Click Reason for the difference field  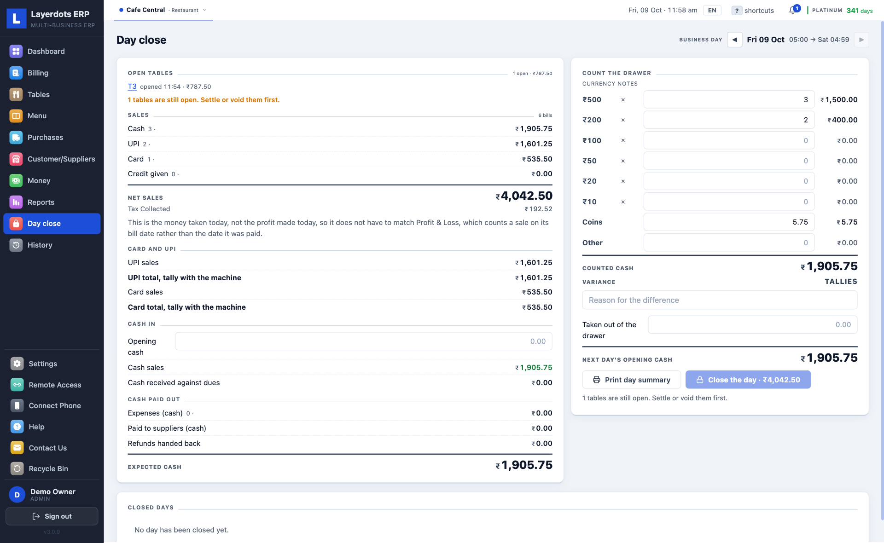click(x=720, y=300)
